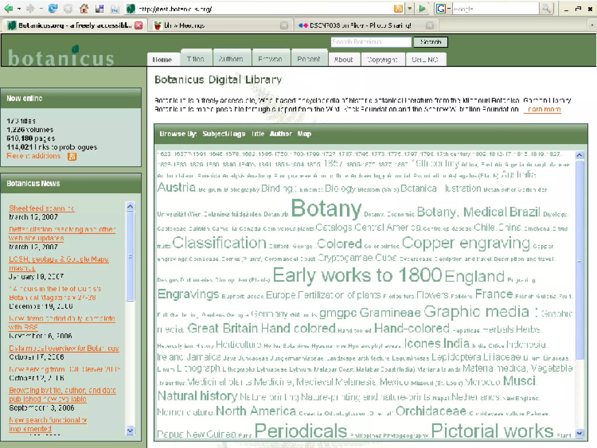Click the Google search engine icon
The image size is (597, 448).
click(x=440, y=9)
